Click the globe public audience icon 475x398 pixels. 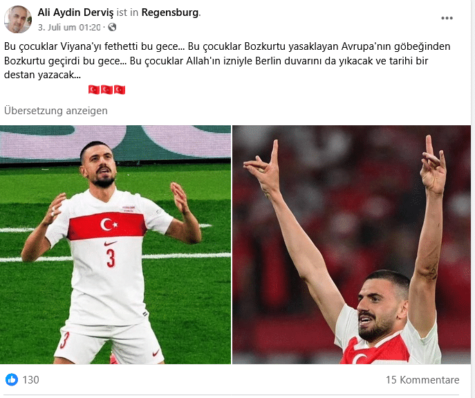tap(112, 27)
